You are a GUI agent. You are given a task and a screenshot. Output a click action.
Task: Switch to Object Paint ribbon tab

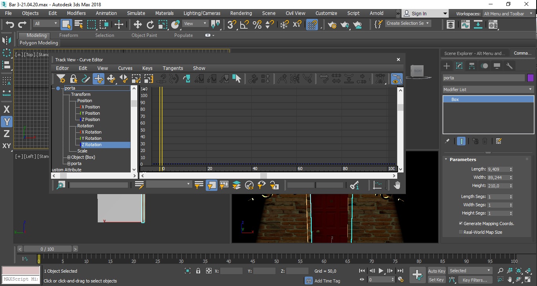coord(144,35)
